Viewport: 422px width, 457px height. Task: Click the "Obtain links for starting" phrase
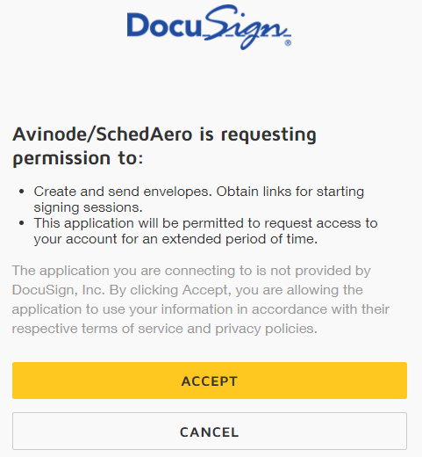pos(290,192)
